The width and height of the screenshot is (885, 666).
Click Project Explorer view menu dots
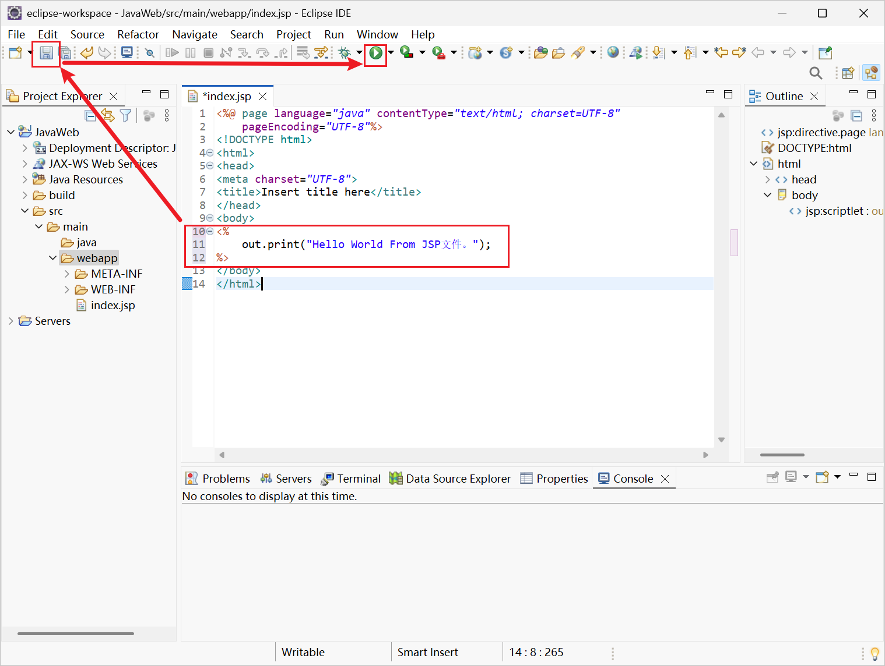click(167, 115)
